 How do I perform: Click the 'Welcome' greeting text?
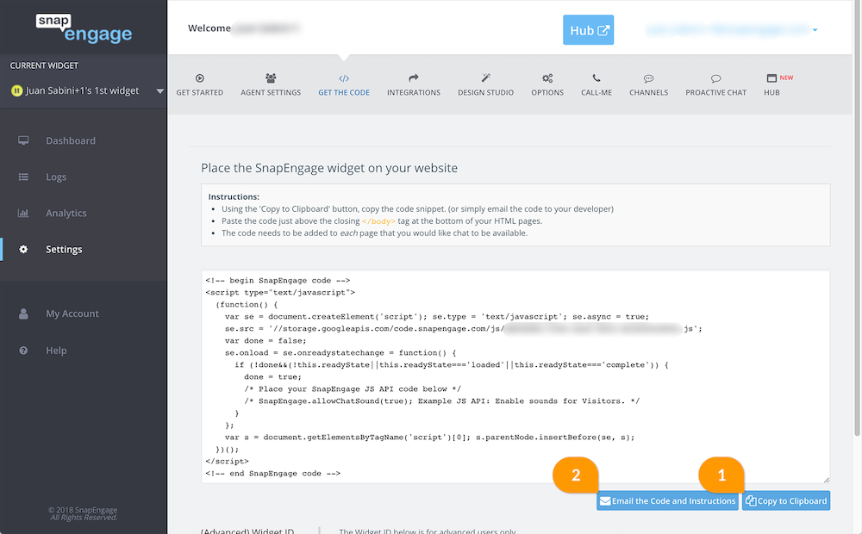(209, 28)
